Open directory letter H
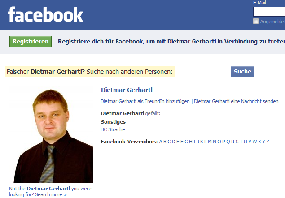This screenshot has height=198, width=285. click(190, 142)
